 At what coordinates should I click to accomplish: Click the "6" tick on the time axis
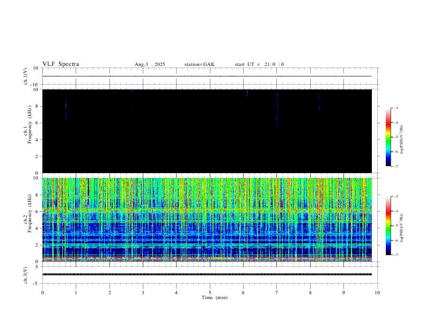[243, 293]
